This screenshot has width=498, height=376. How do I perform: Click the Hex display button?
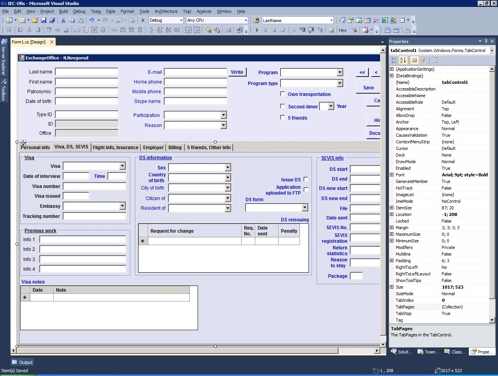(x=343, y=30)
